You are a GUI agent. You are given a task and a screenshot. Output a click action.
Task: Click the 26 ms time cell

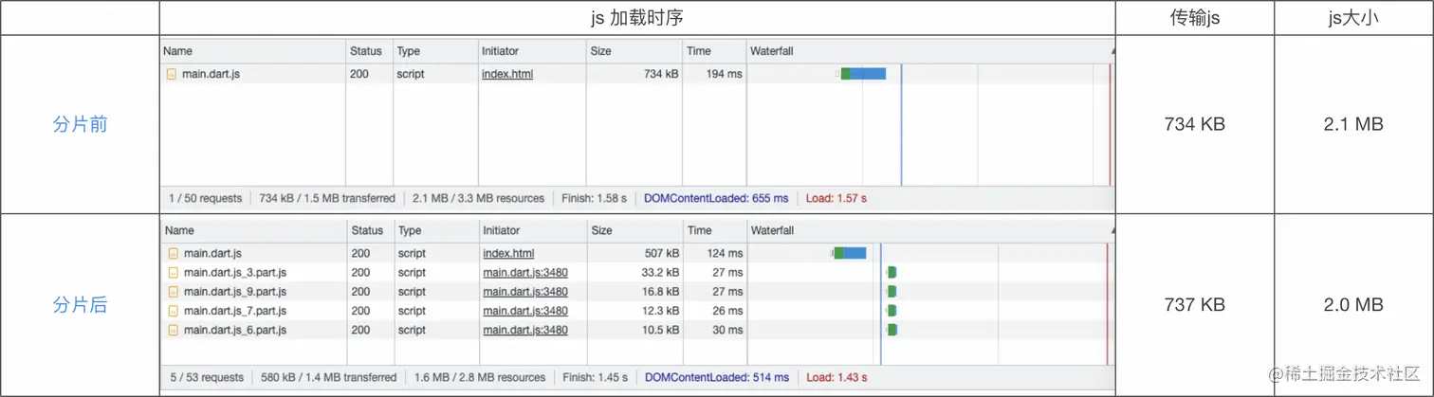(x=728, y=311)
